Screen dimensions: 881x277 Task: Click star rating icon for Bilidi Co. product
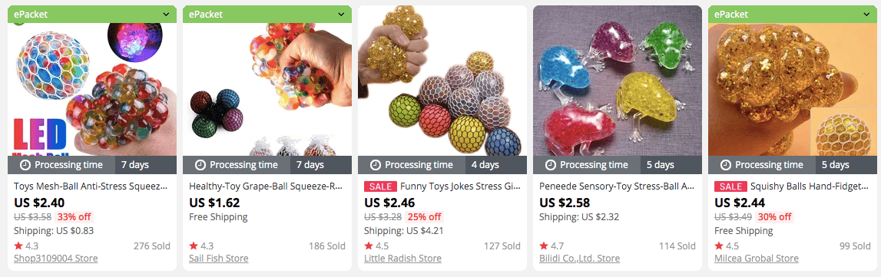point(544,246)
